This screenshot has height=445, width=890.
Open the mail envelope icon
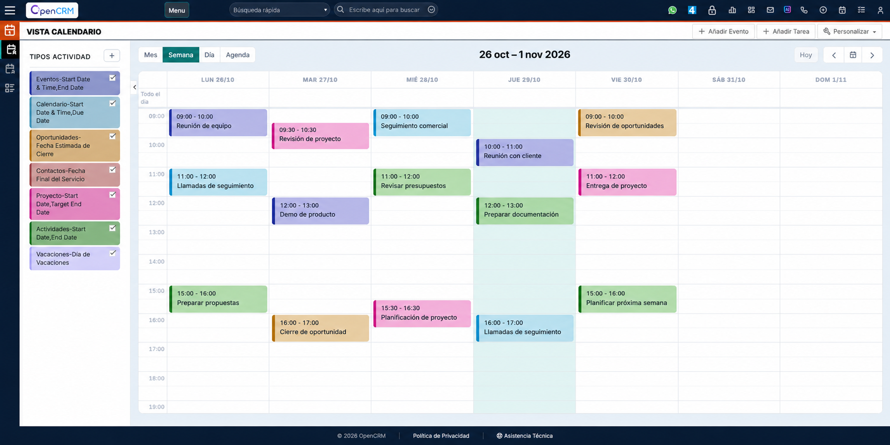pos(770,10)
